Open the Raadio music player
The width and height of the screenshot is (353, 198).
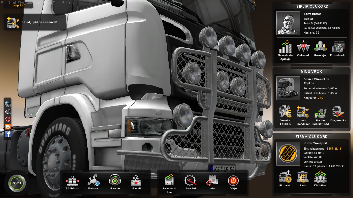pyautogui.click(x=115, y=182)
